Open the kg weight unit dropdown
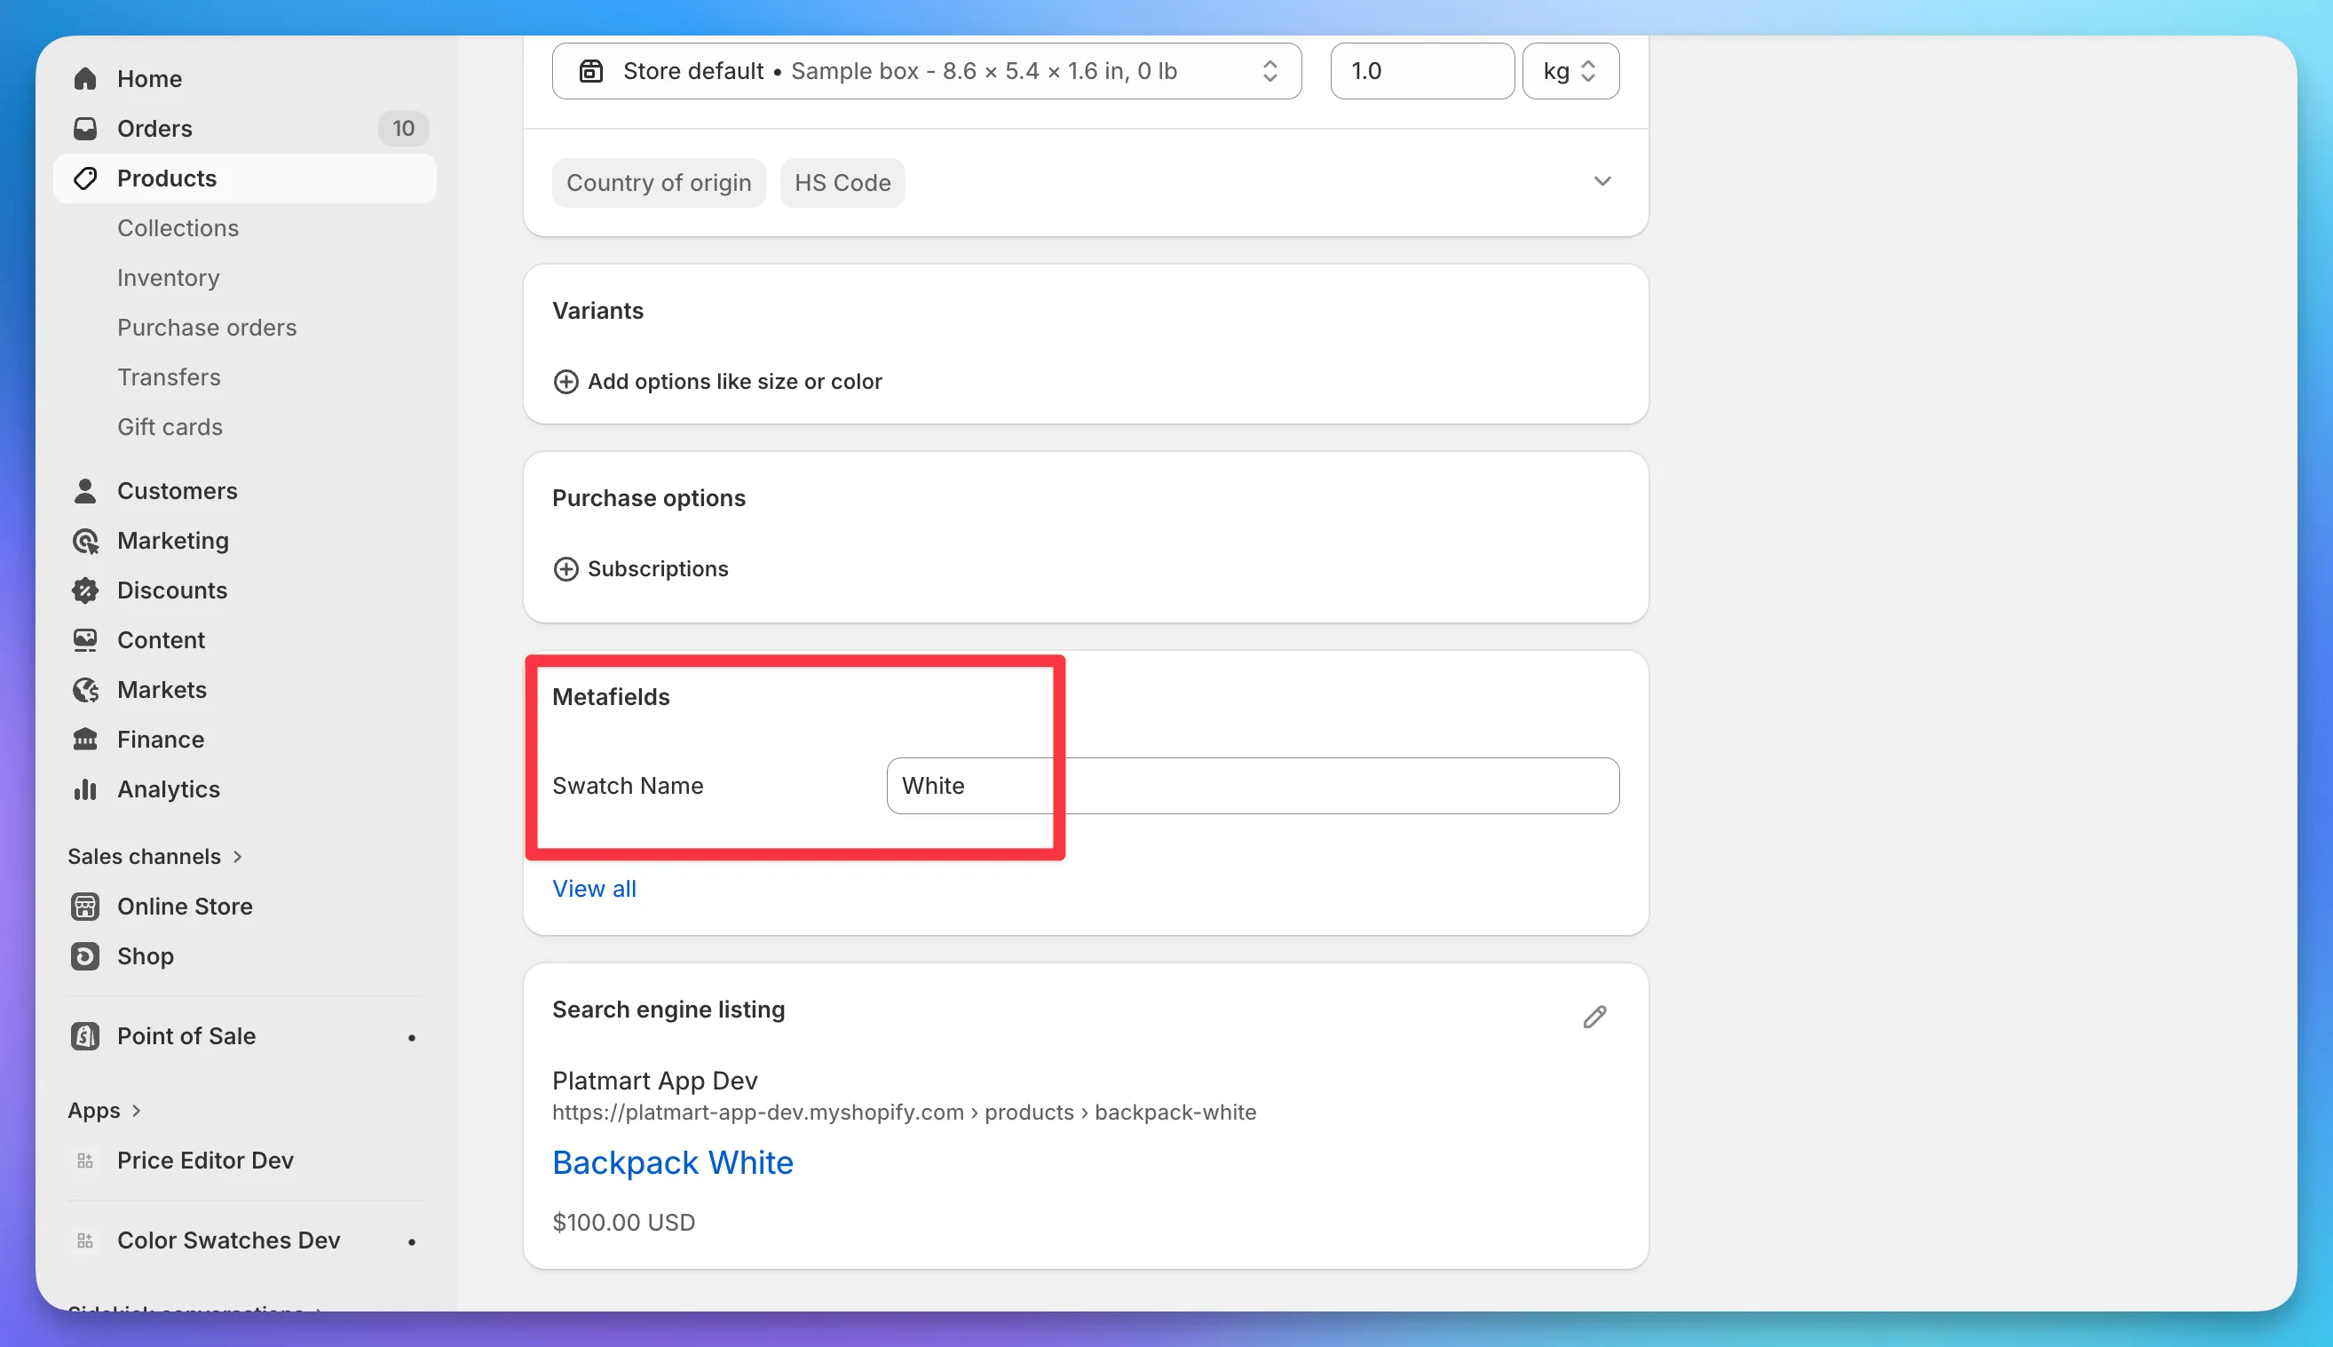 1570,71
